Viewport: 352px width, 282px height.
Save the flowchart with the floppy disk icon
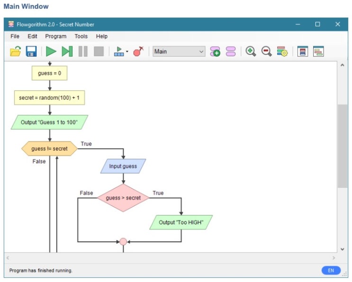coord(31,52)
